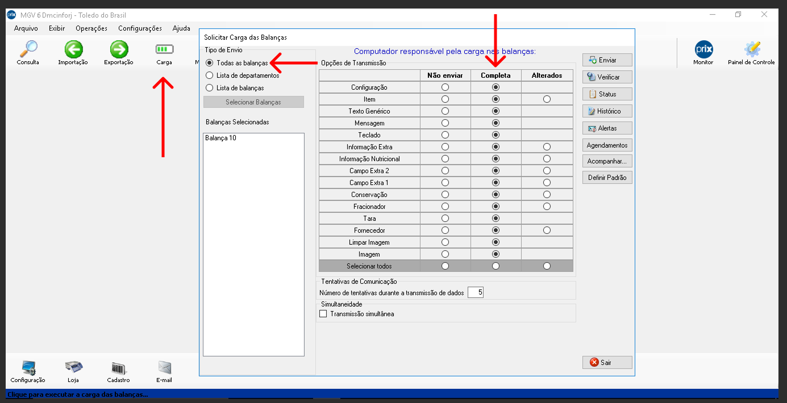Enable Transmissão simultânea checkbox
This screenshot has width=787, height=403.
(x=323, y=314)
